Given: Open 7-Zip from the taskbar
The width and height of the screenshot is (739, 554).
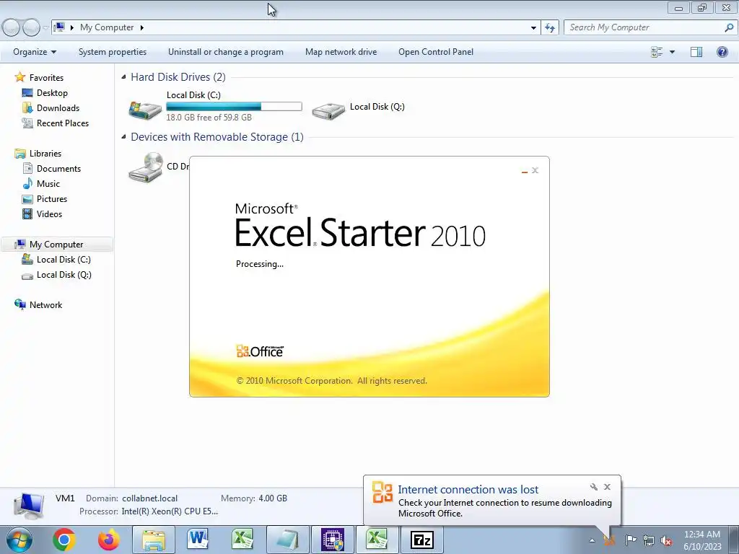Looking at the screenshot, I should click(421, 540).
